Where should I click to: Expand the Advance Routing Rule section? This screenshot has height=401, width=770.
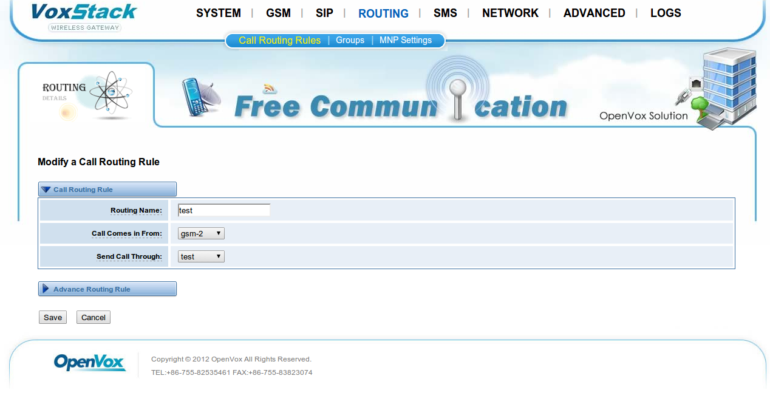click(x=107, y=289)
